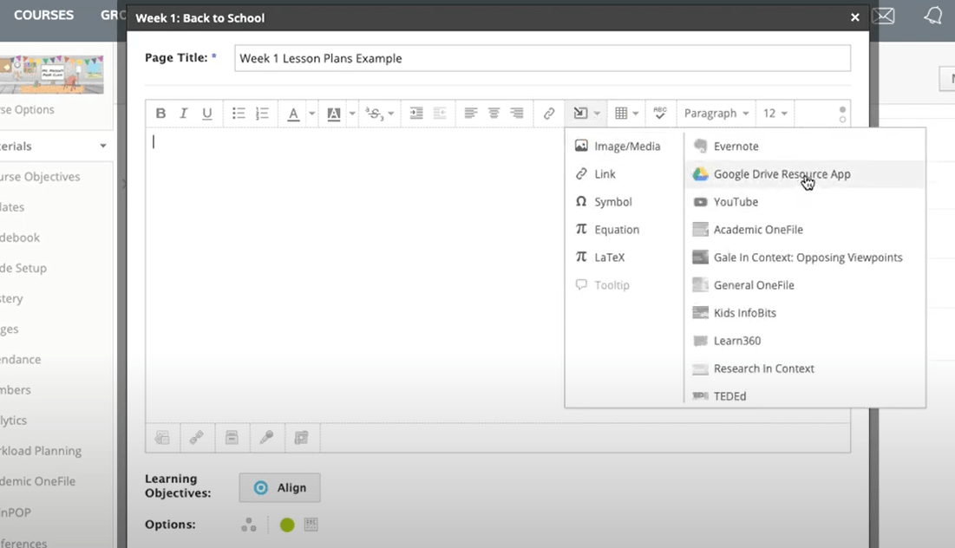955x548 pixels.
Task: Insert a numbered list
Action: pyautogui.click(x=262, y=114)
